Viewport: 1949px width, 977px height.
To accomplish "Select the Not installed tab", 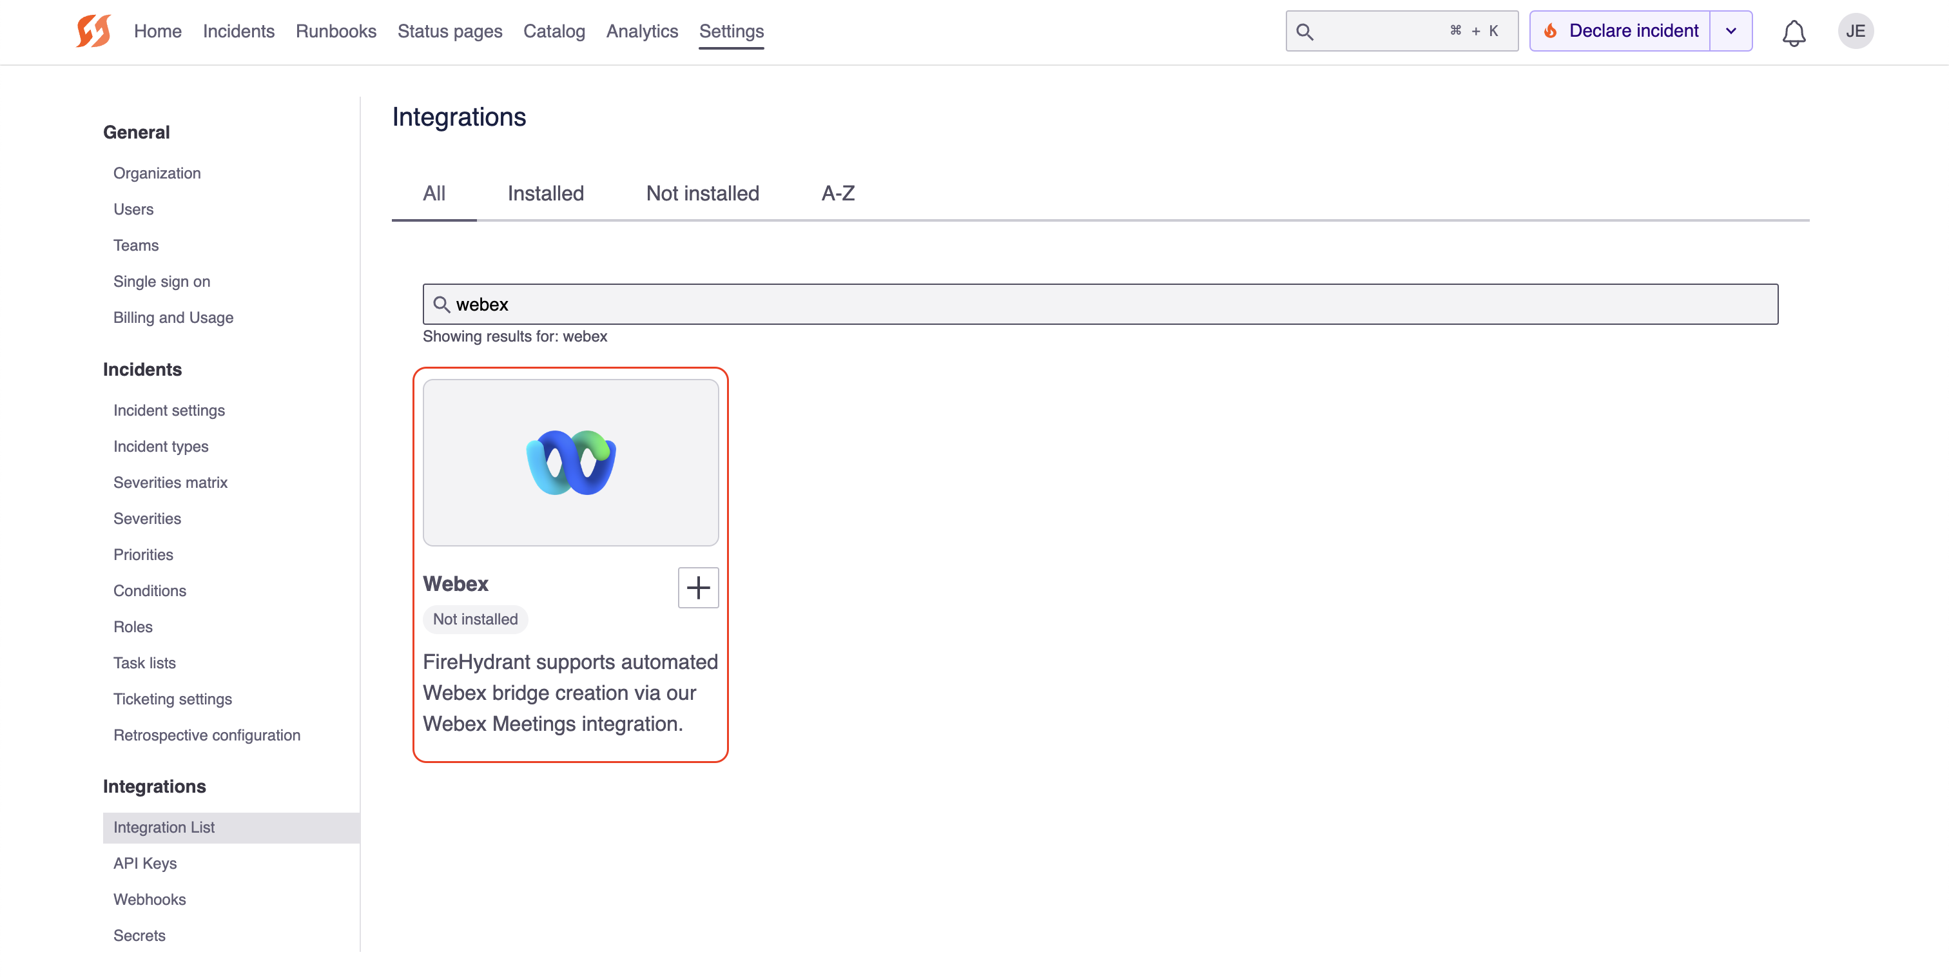I will 703,193.
